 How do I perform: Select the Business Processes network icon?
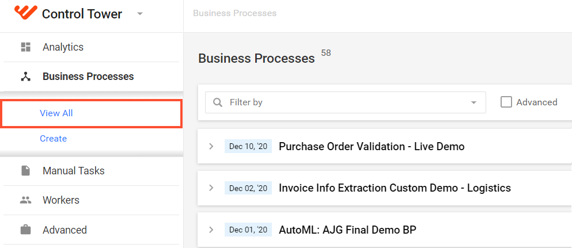[25, 77]
